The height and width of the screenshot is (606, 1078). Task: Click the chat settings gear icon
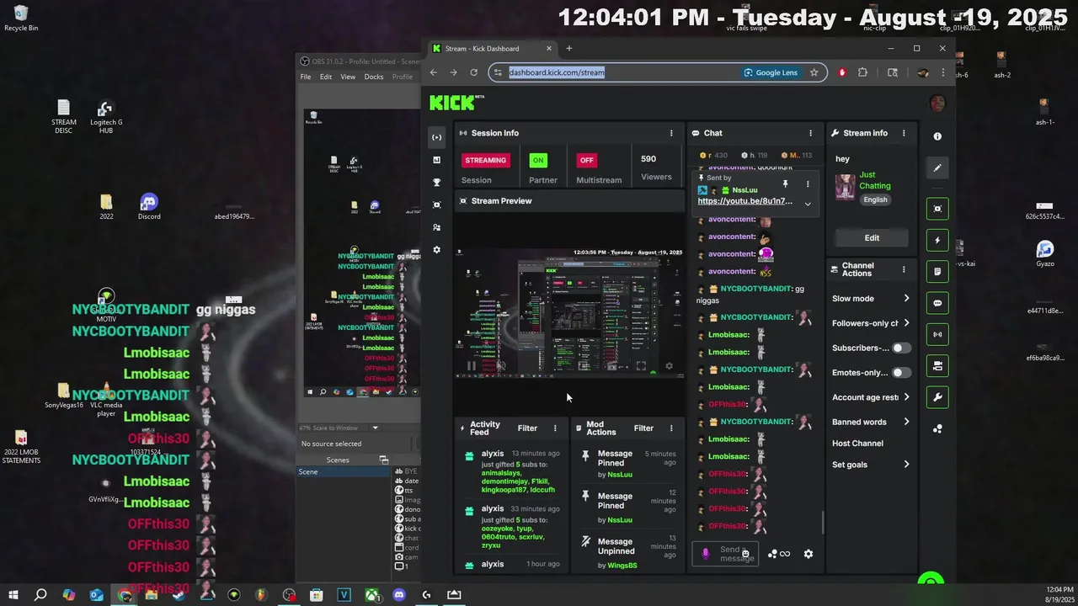pos(808,554)
